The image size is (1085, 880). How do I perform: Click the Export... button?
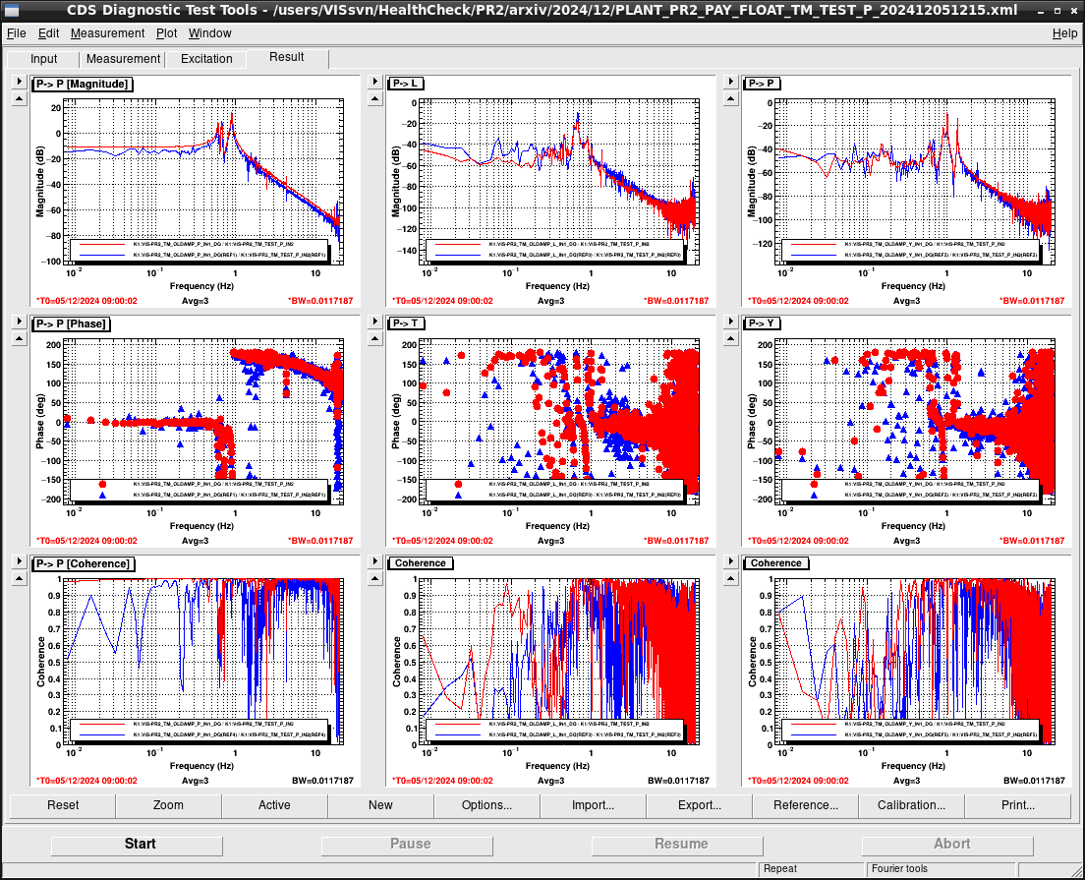pos(699,805)
